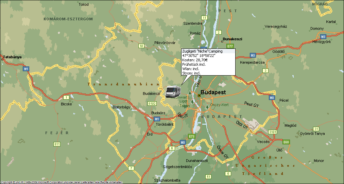Screen dimensions: 344x184
Task: Click the Dunakeszi town label
Action: tap(233, 39)
